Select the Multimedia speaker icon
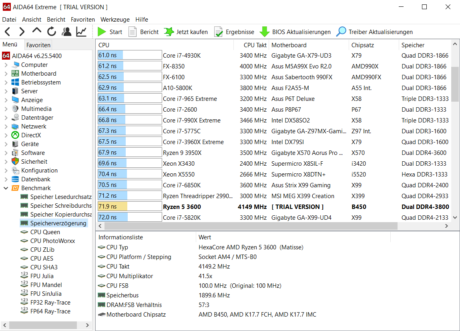This screenshot has height=331, width=460. click(x=15, y=109)
